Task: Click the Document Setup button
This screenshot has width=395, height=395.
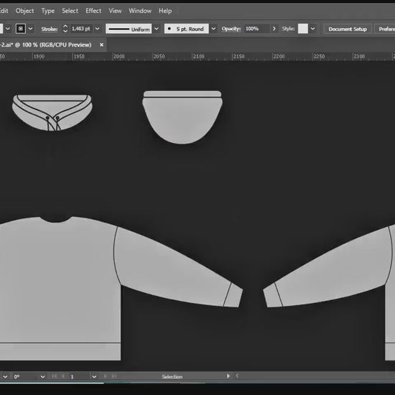Action: tap(348, 29)
